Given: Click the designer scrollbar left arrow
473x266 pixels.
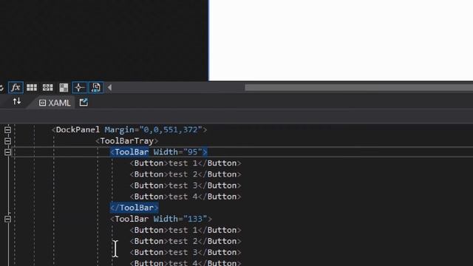Looking at the screenshot, I should pos(109,87).
